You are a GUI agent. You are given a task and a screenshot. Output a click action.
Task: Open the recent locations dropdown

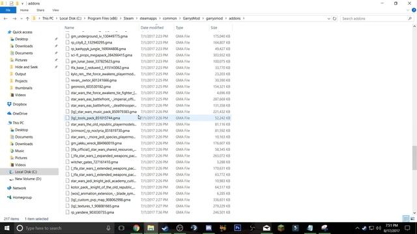[22, 19]
